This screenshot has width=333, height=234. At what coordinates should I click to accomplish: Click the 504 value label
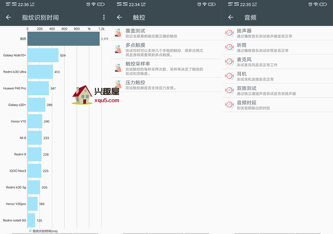(x=63, y=56)
